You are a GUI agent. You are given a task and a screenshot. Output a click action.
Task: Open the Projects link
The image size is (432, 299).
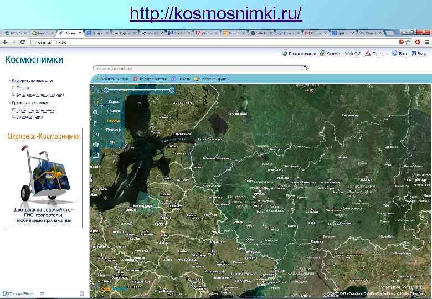click(x=376, y=54)
